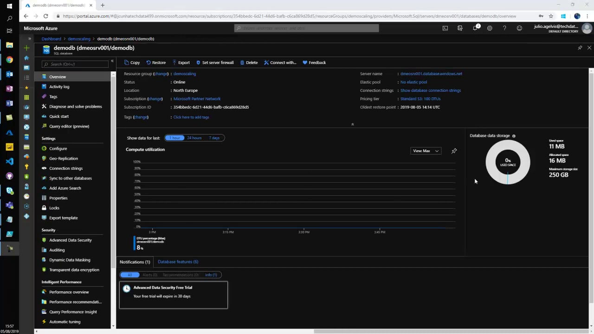Open the Directory + subscription filter icon

coord(460,28)
